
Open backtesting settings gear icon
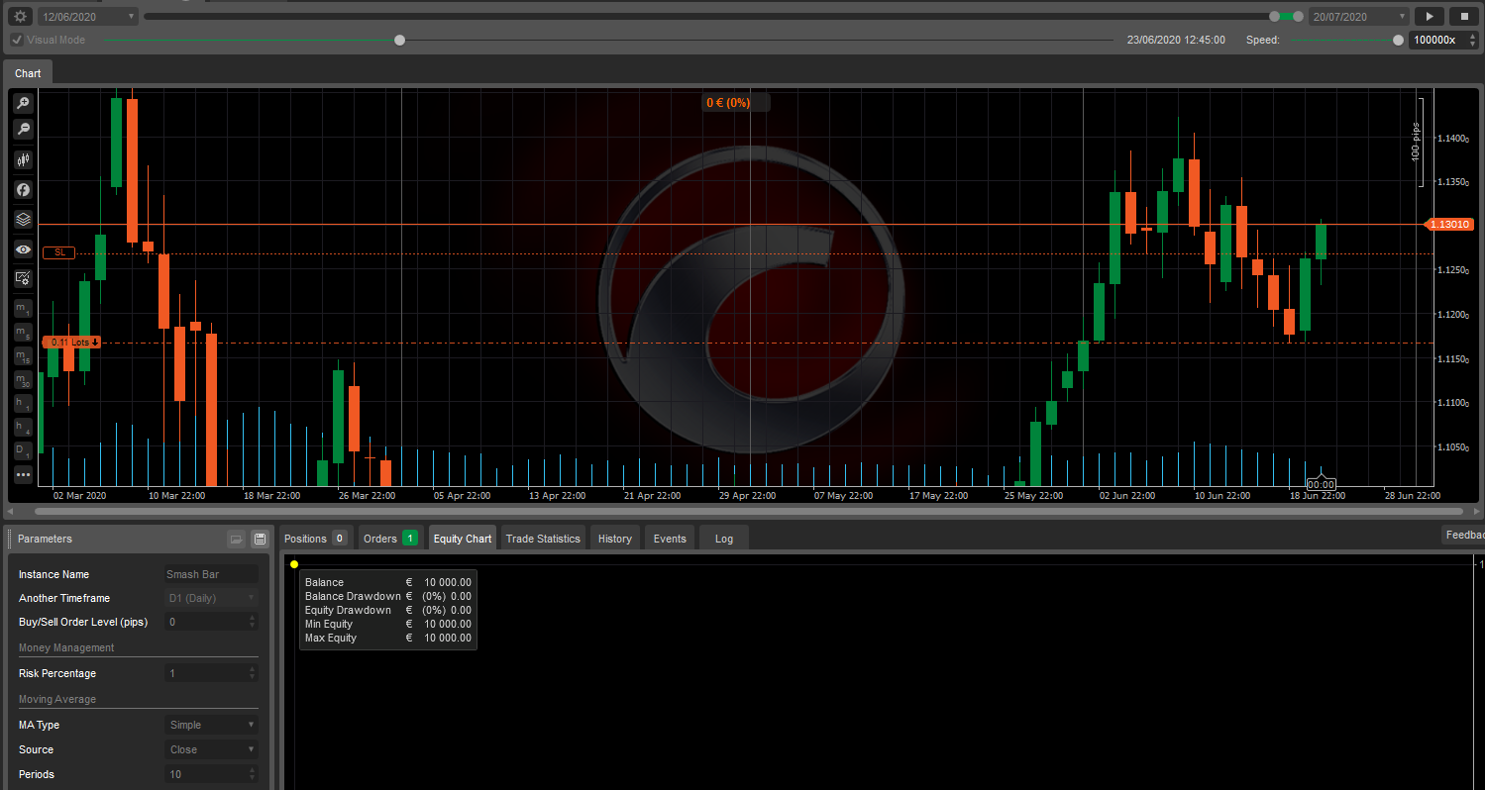tap(21, 16)
